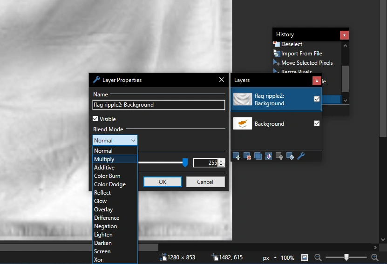
Task: Click the 1280 × 853 image size text
Action: click(181, 257)
